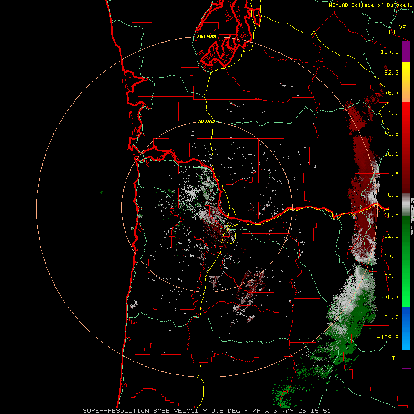Click the purple segment of the color bar

click(406, 51)
